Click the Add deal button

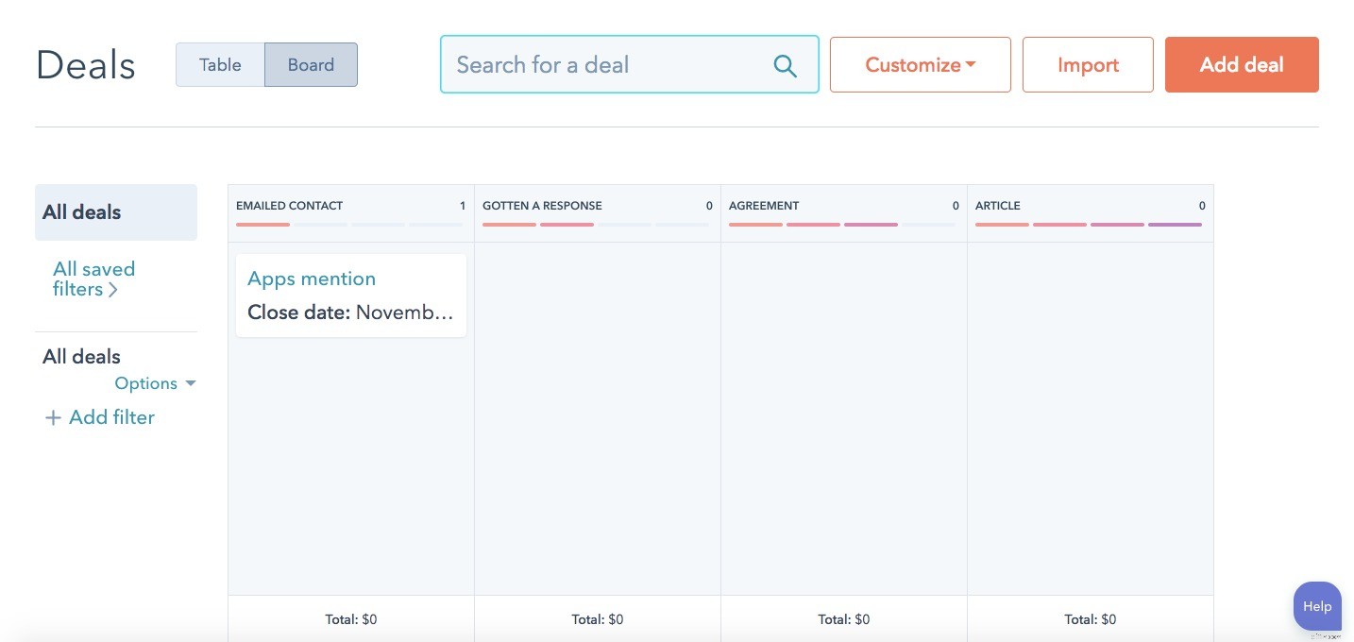(1242, 64)
